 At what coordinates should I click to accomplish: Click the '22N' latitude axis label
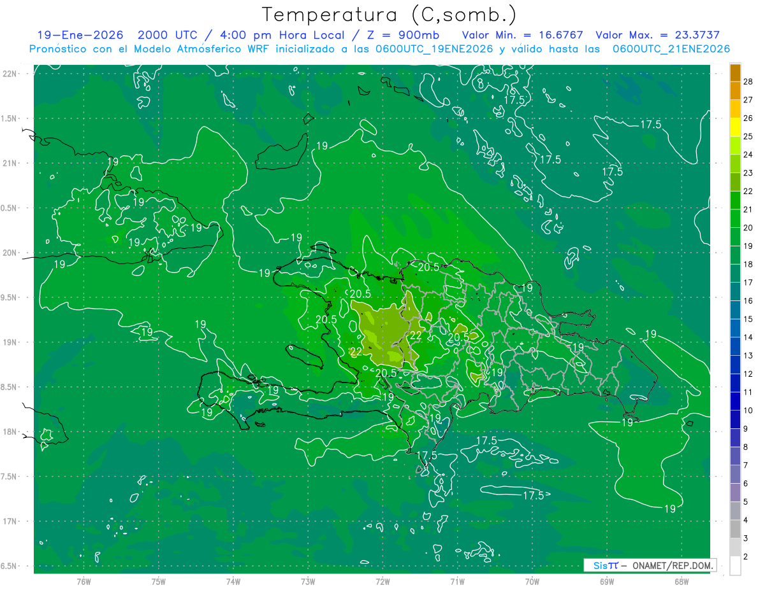point(10,74)
